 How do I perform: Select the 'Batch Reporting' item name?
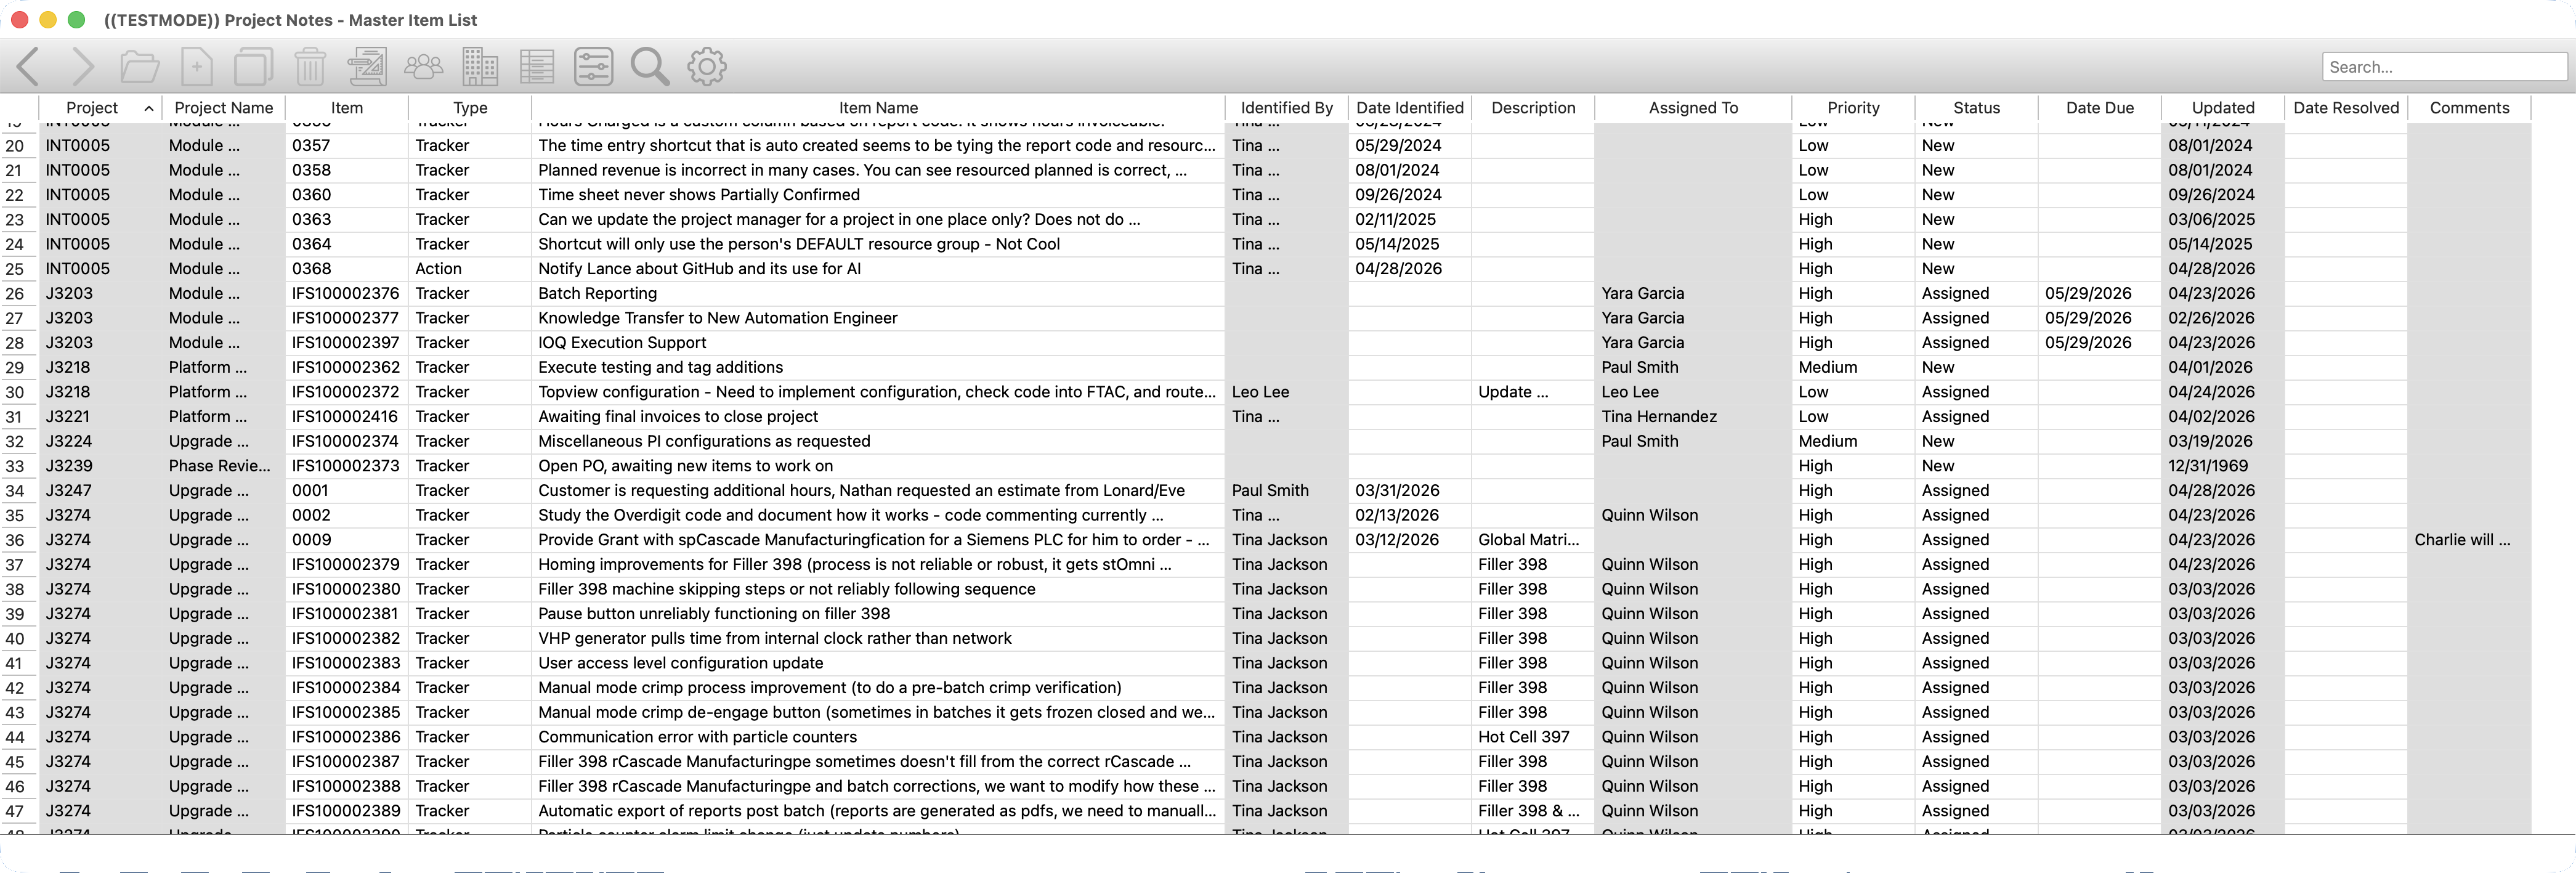(x=878, y=294)
